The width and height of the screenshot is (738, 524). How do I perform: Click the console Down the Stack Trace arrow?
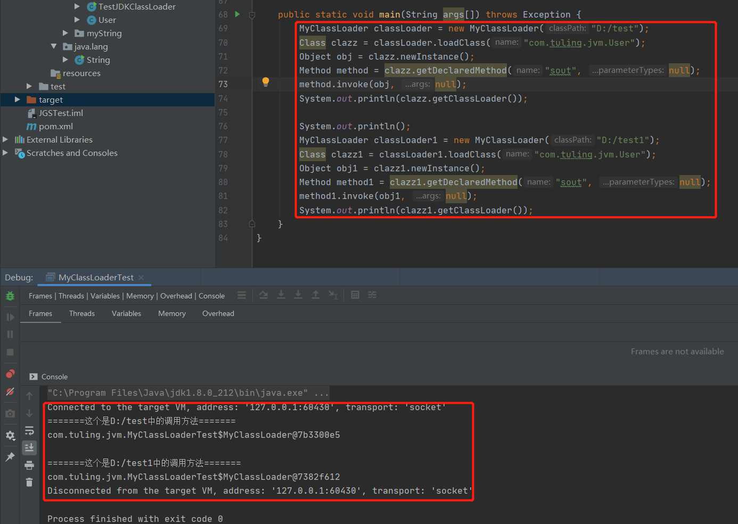[29, 413]
